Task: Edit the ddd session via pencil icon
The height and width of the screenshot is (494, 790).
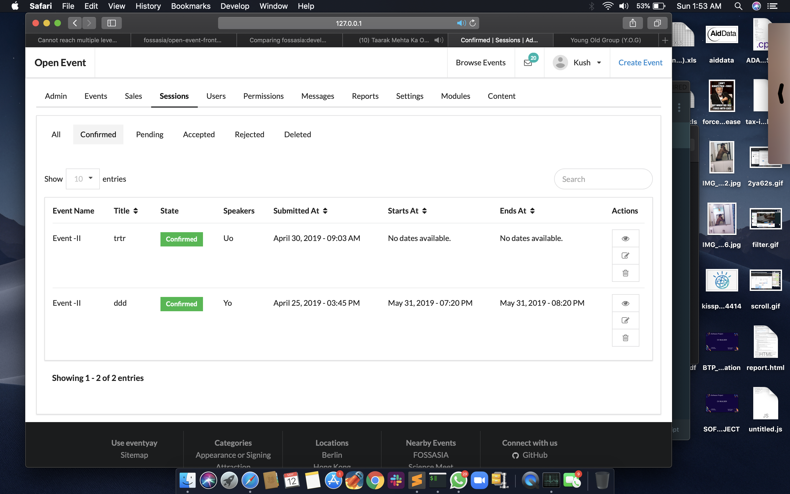Action: click(x=625, y=321)
